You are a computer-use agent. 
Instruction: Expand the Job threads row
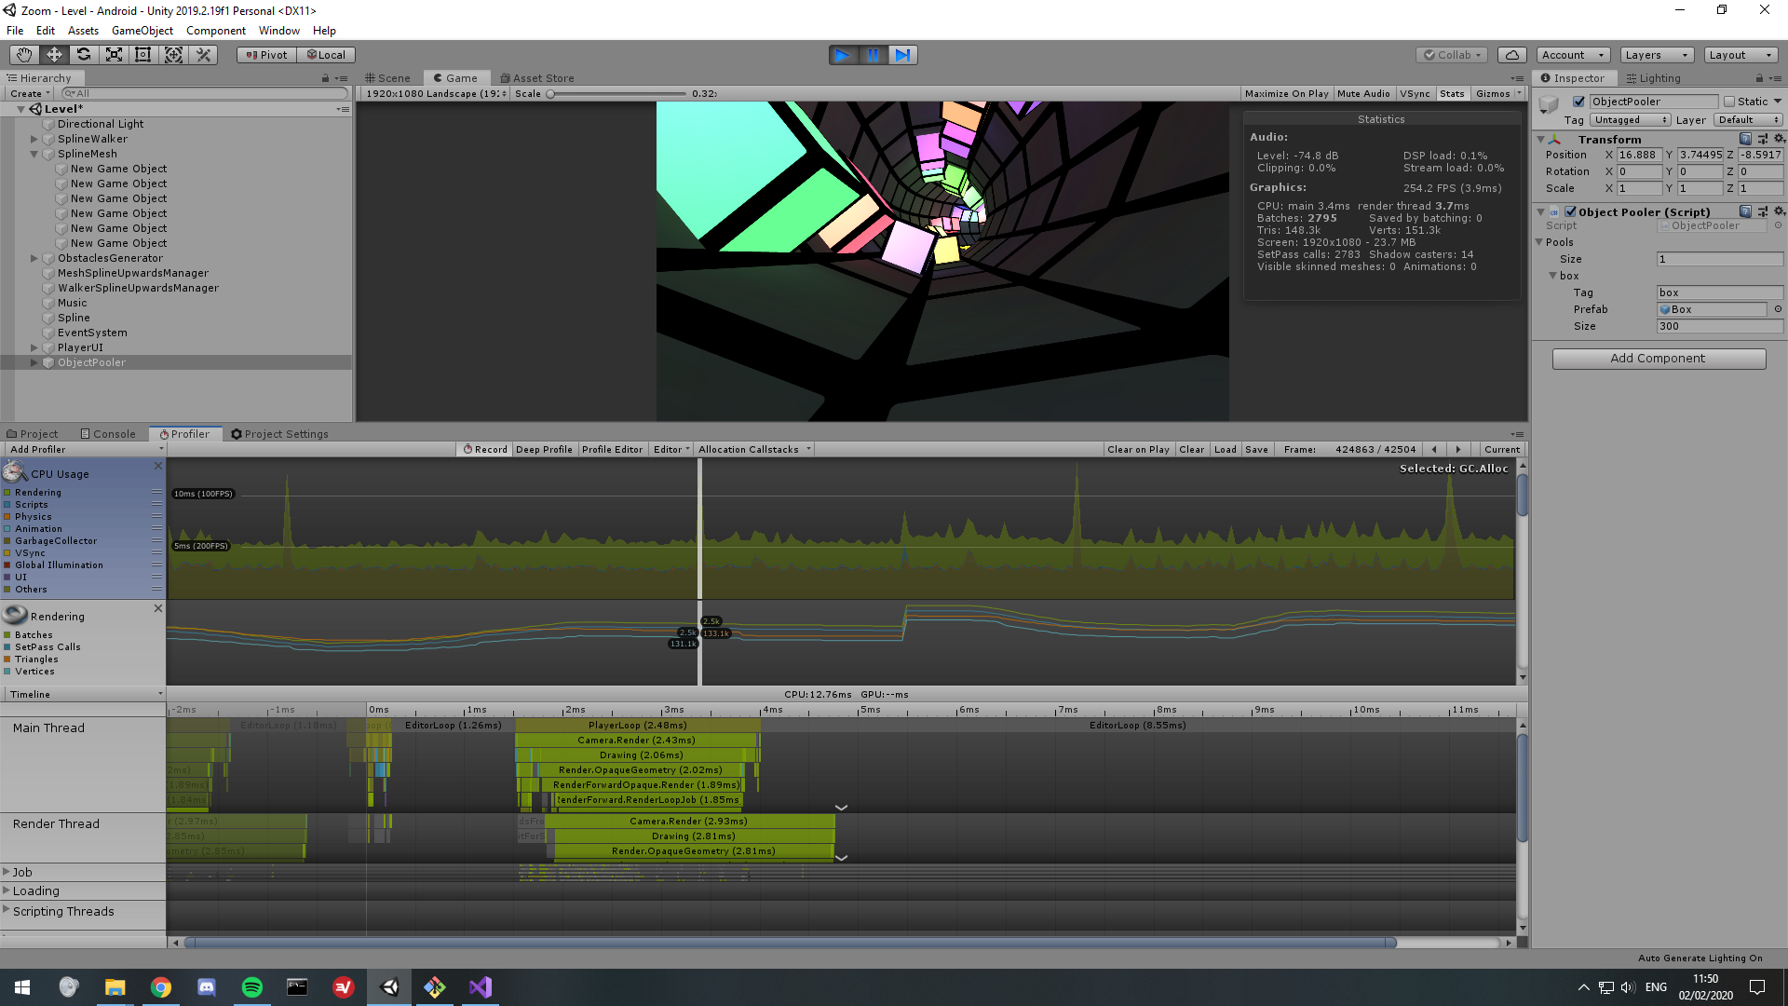point(7,872)
